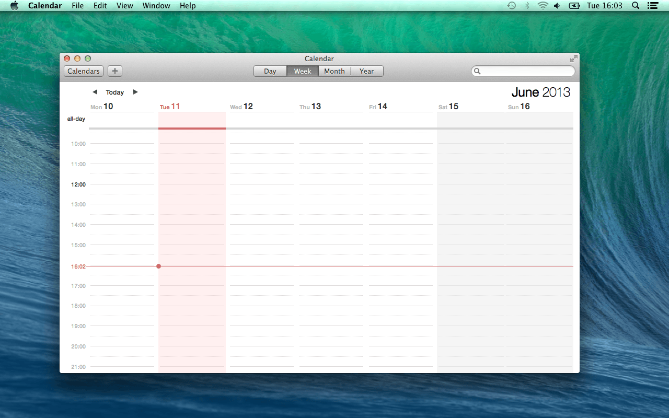Image resolution: width=669 pixels, height=418 pixels.
Task: Zoom Calendar window with green button
Action: 88,59
